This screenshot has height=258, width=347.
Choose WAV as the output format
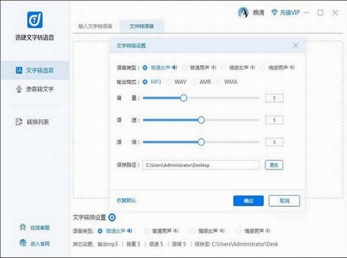pyautogui.click(x=169, y=82)
